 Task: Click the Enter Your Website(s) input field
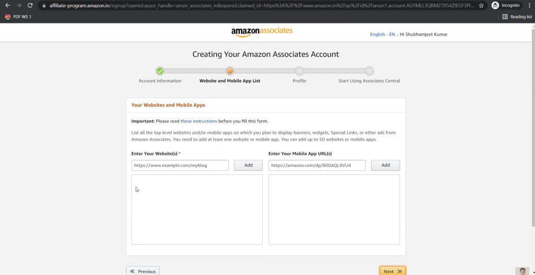click(x=180, y=165)
